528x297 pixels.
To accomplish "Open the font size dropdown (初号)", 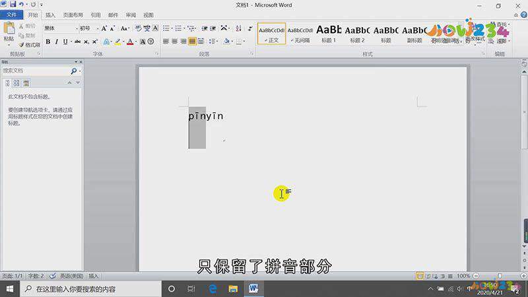I will (98, 28).
